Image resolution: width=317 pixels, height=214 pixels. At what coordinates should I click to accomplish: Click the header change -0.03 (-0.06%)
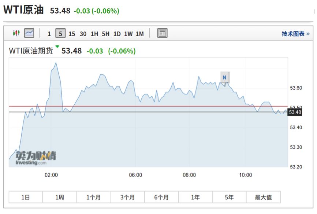pyautogui.click(x=96, y=11)
